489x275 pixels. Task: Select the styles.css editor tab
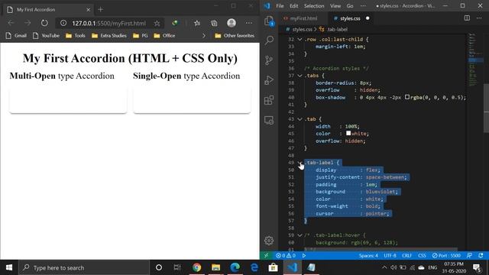pos(350,18)
